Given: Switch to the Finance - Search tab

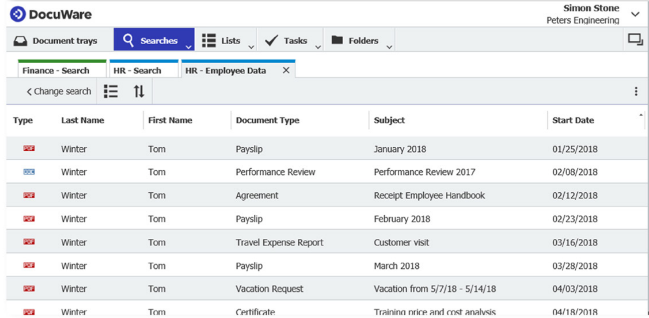Looking at the screenshot, I should tap(56, 71).
